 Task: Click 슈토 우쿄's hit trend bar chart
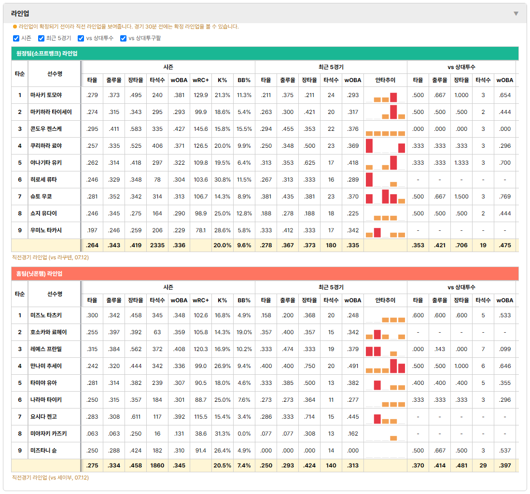385,197
